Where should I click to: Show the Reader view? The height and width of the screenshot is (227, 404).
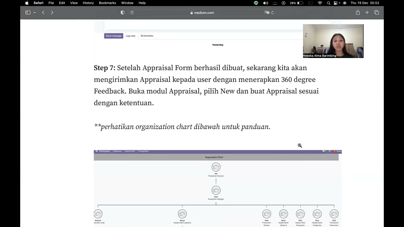132,13
